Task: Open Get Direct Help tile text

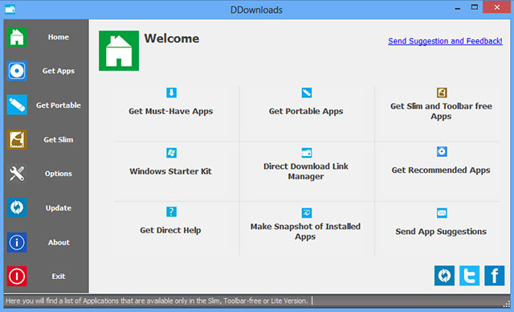Action: (170, 230)
